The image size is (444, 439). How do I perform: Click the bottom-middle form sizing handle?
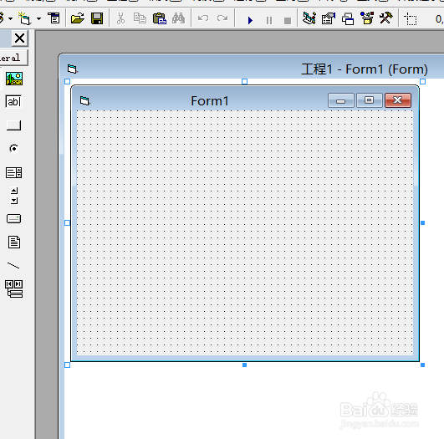click(x=245, y=365)
